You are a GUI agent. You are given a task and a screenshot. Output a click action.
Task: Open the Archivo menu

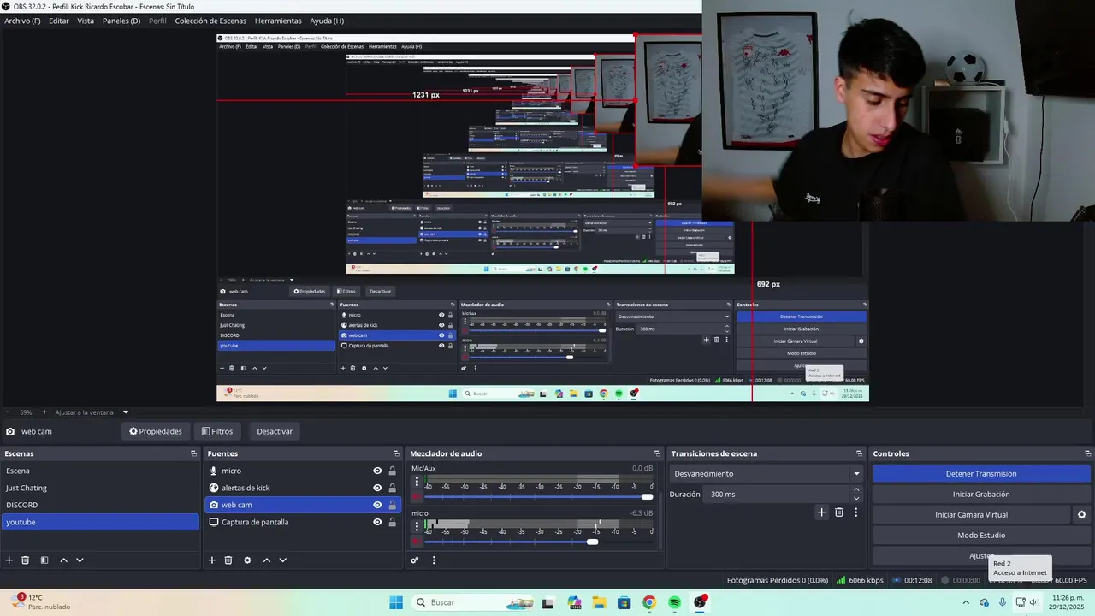[x=22, y=21]
